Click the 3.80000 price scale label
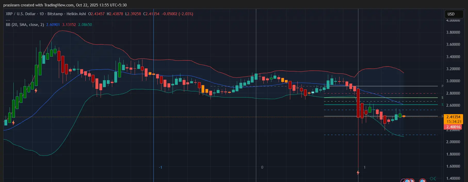This screenshot has width=468, height=182. click(x=453, y=32)
